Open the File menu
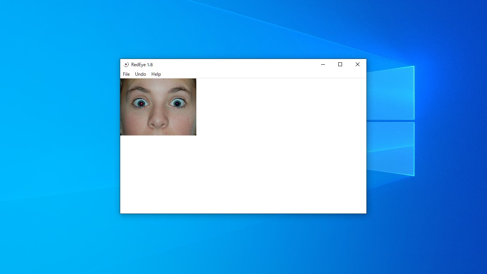 pos(126,74)
